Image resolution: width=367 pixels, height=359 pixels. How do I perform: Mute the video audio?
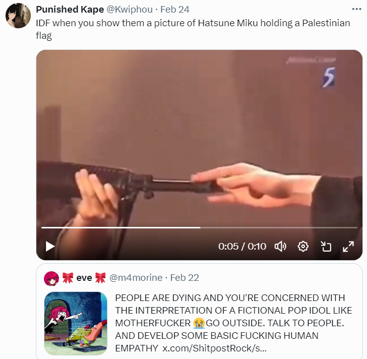coord(280,246)
